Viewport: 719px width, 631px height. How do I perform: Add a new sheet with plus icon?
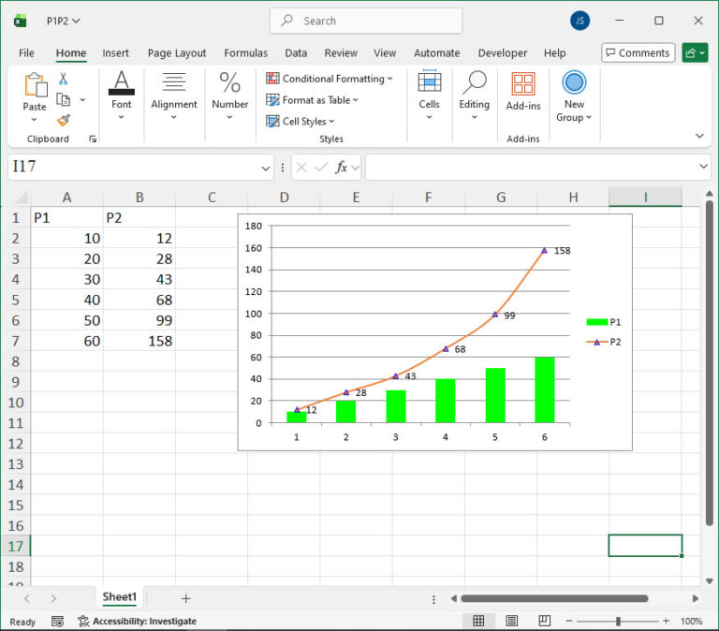(x=185, y=598)
